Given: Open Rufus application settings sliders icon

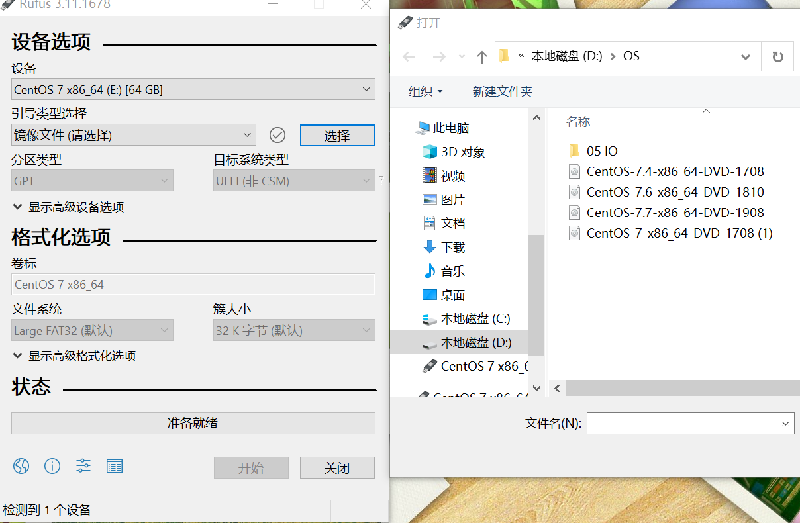Looking at the screenshot, I should 83,466.
